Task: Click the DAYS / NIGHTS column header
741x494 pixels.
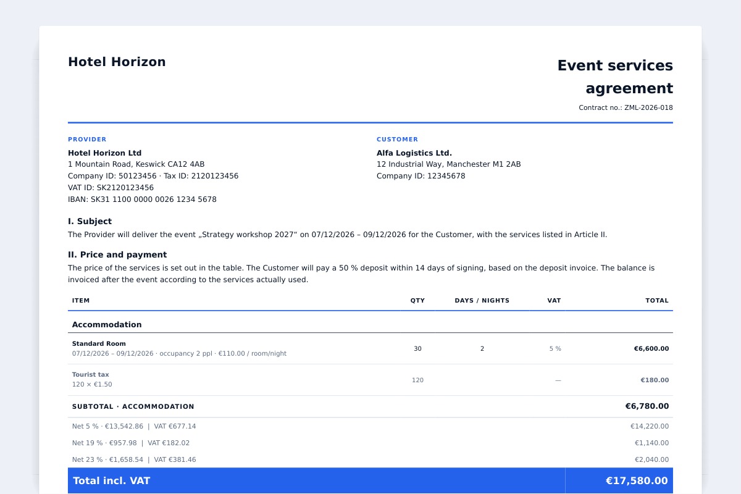Action: pos(482,301)
